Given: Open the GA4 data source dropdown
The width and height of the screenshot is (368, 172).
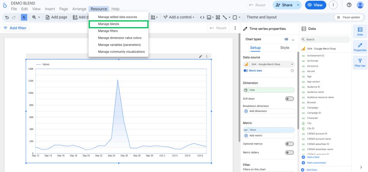Looking at the screenshot, I should pyautogui.click(x=269, y=64).
